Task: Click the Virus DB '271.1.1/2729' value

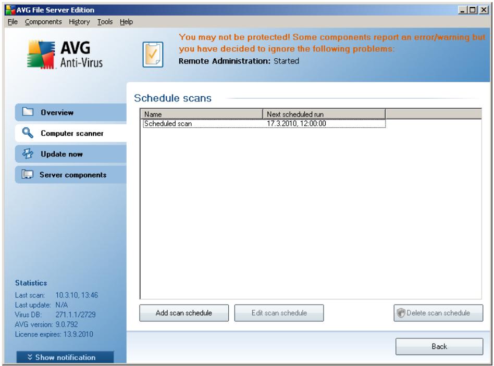Action: click(76, 315)
